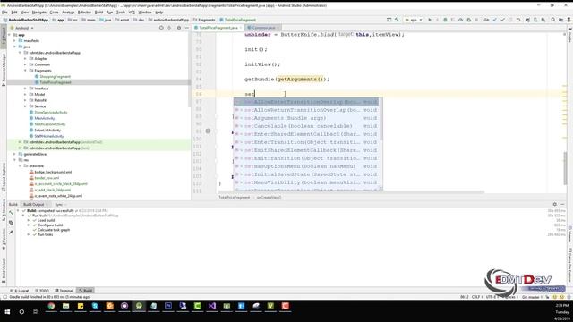Open the app run configuration dropdown
The image size is (573, 322).
pyautogui.click(x=414, y=20)
